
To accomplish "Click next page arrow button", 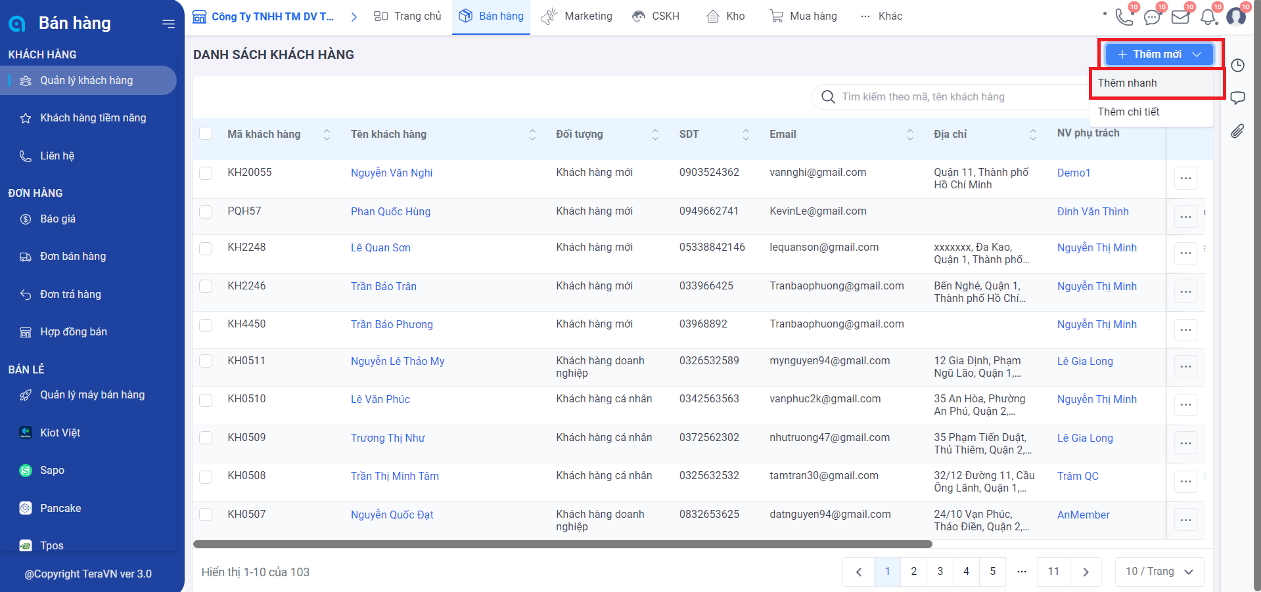I will [1086, 572].
